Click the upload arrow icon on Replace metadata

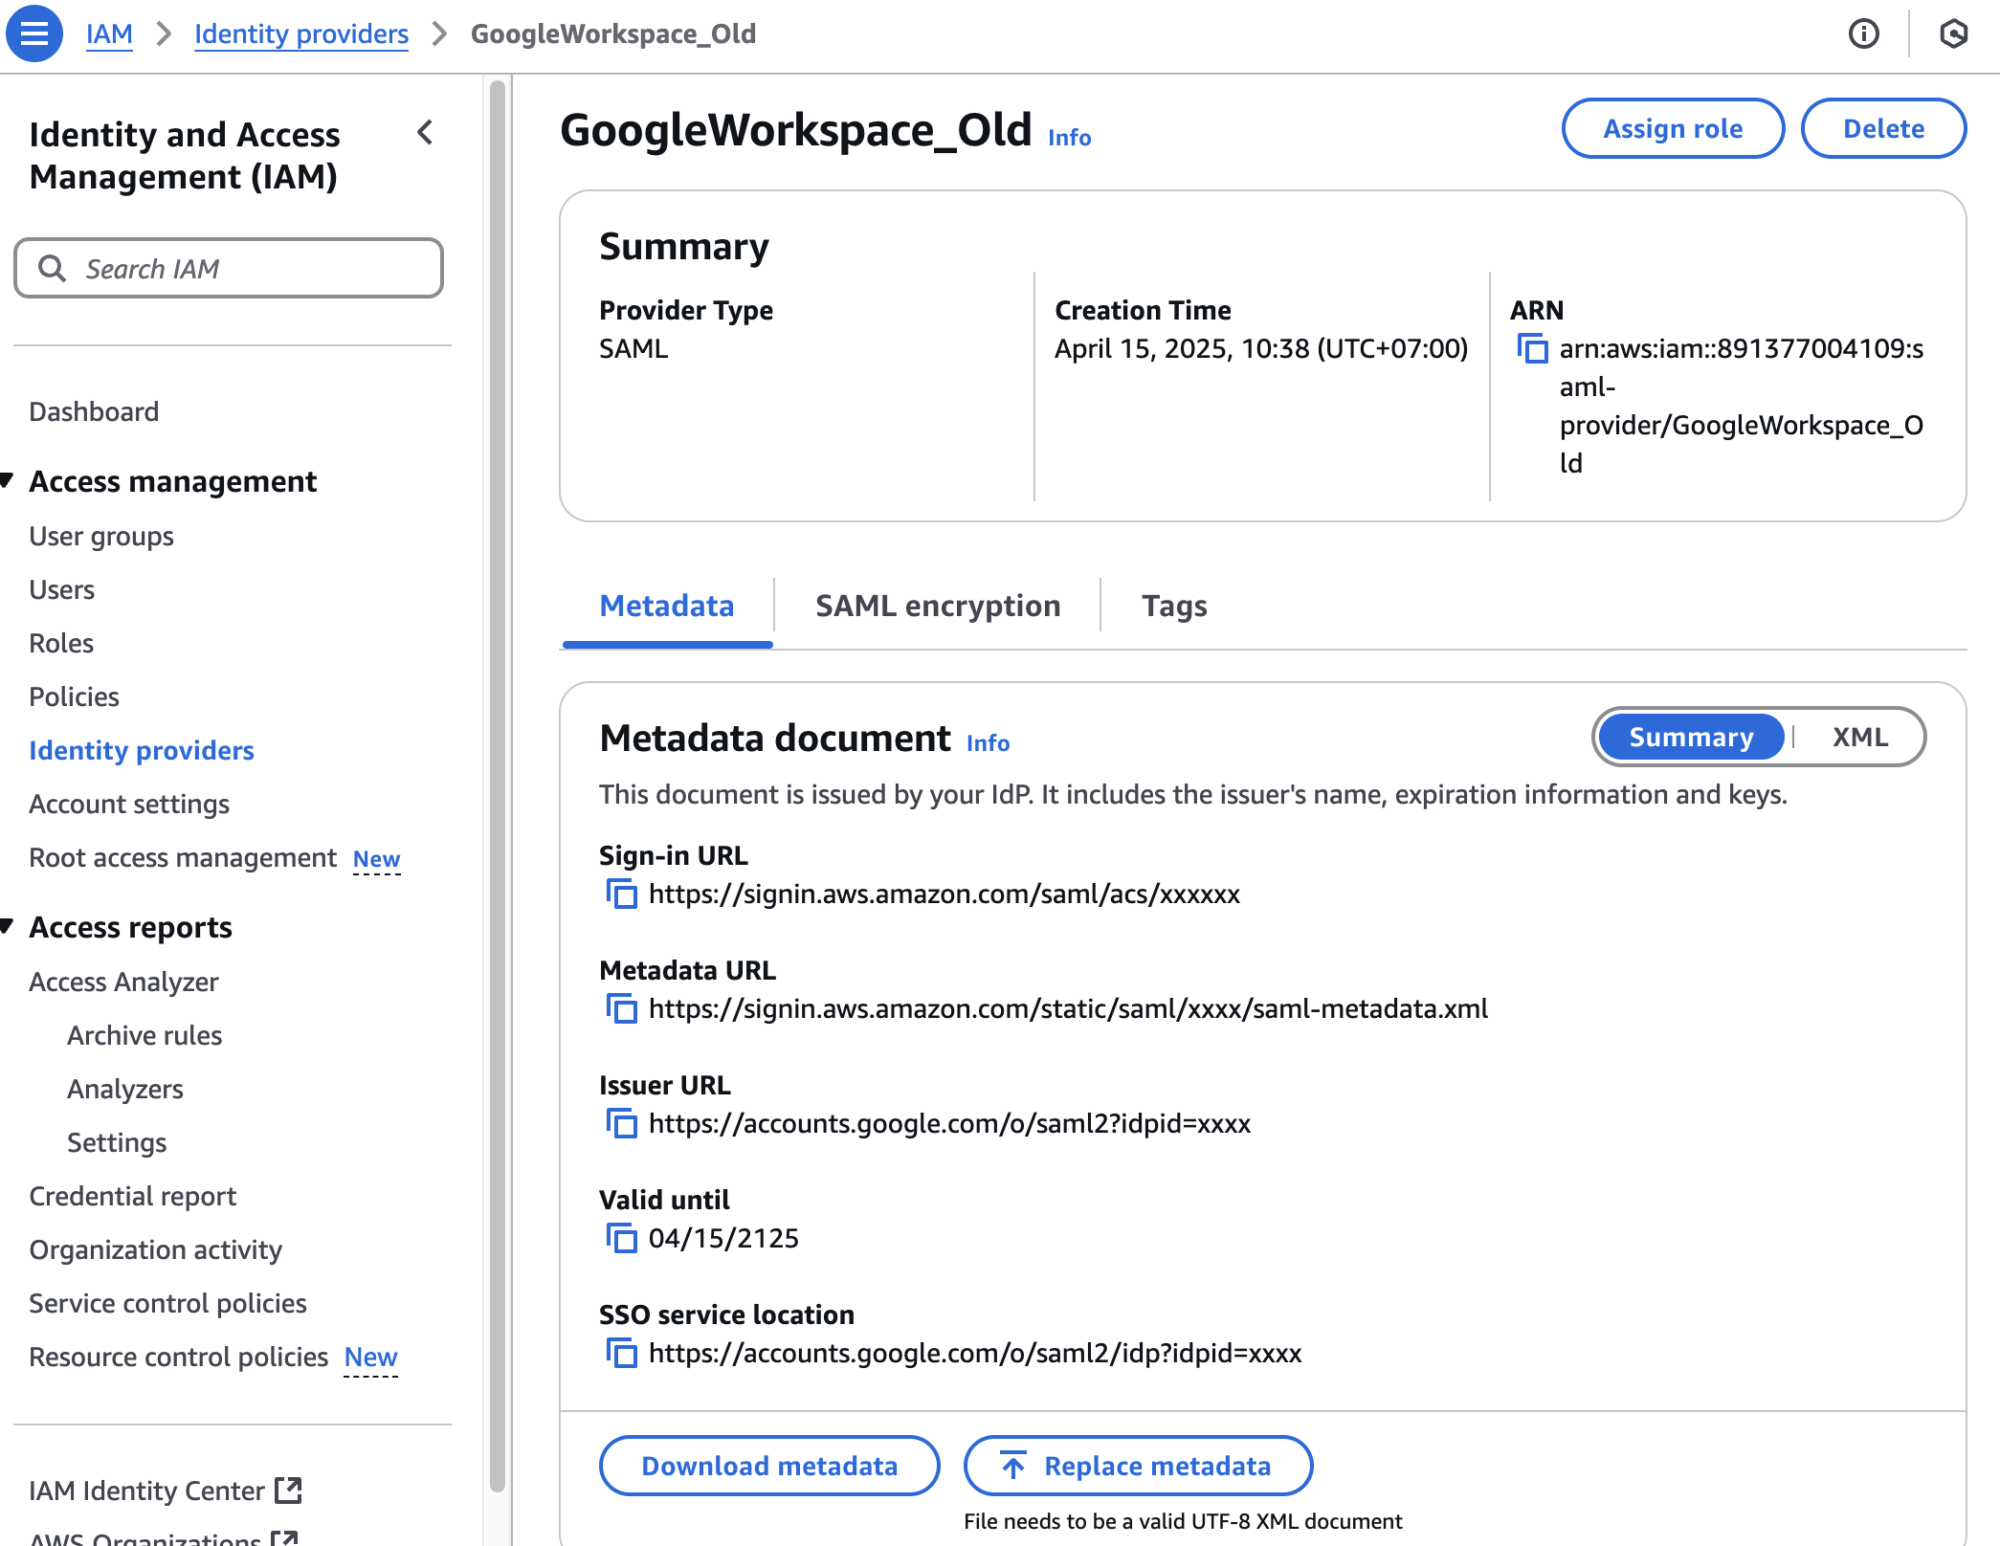[1012, 1465]
